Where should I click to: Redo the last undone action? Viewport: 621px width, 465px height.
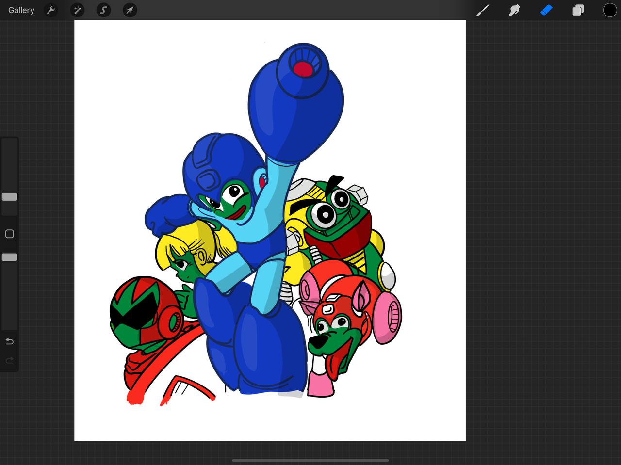(10, 360)
